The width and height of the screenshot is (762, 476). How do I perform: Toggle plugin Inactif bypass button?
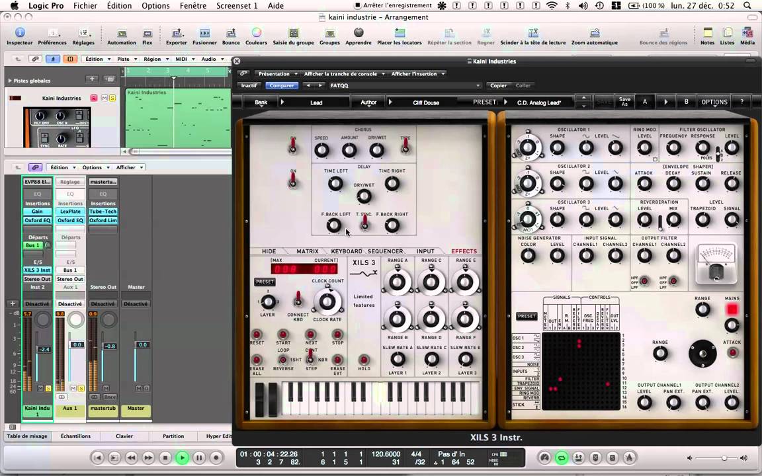249,85
